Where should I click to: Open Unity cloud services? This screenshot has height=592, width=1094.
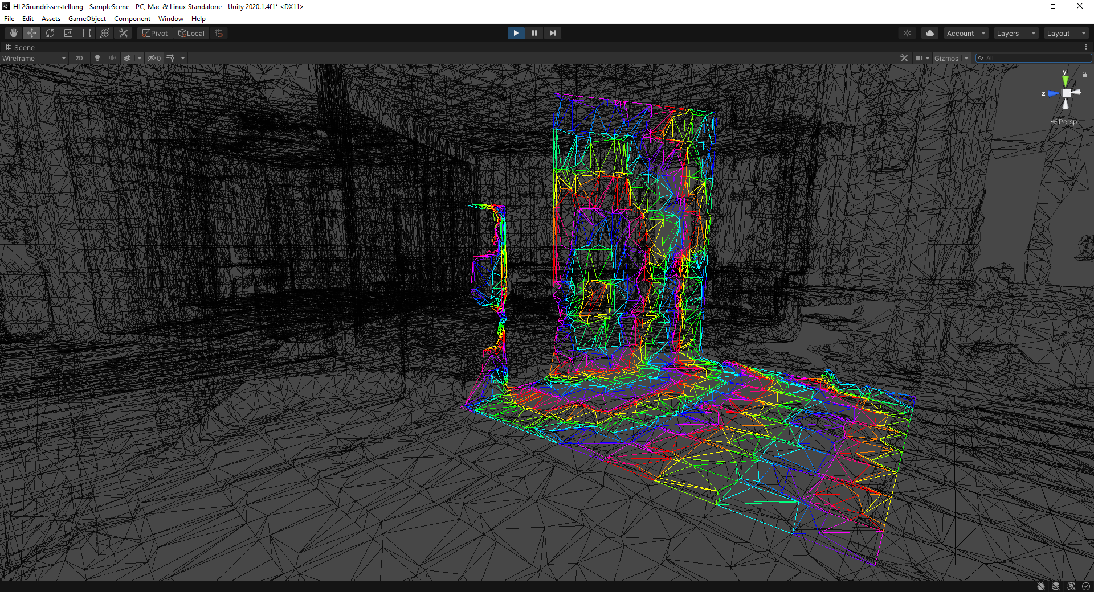pos(930,33)
